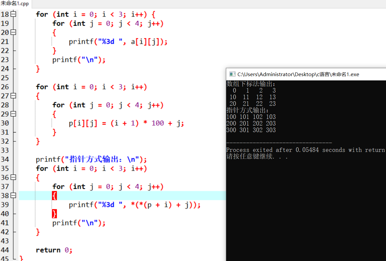Click console output row 20 21 22 23
Screen dimensions: 386x261
coord(253,104)
